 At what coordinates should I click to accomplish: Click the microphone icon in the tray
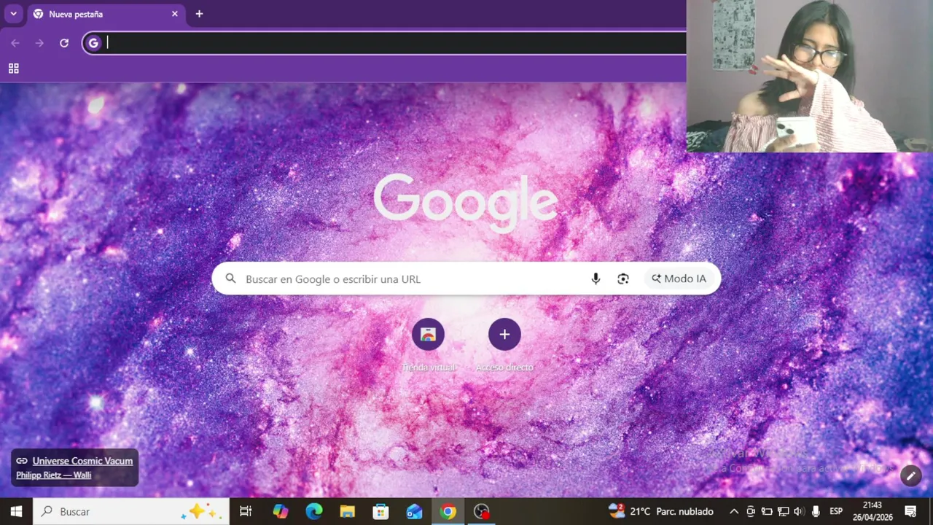click(816, 512)
